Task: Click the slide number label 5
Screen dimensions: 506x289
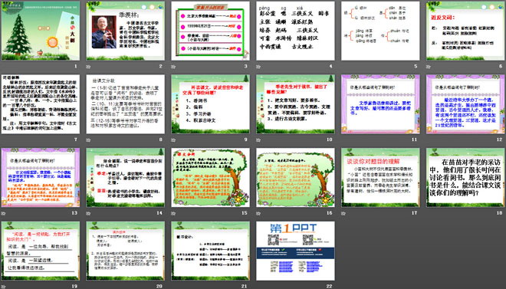Action: click(x=416, y=66)
